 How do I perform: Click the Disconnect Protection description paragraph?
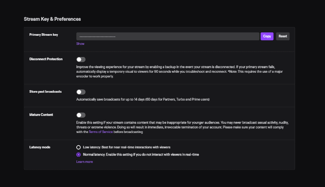pos(180,72)
